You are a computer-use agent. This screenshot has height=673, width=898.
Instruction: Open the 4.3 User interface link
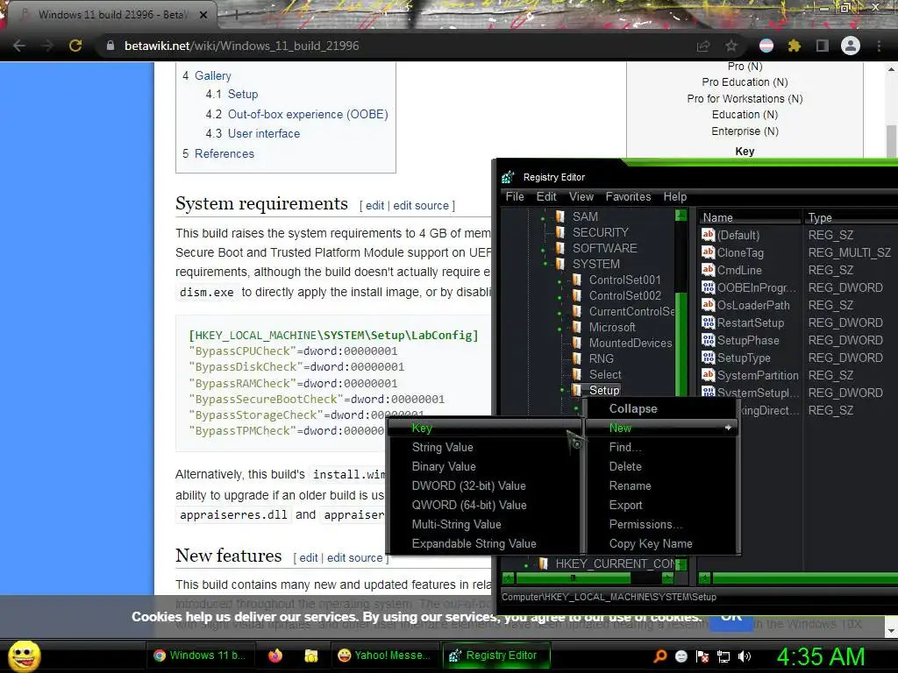click(263, 134)
